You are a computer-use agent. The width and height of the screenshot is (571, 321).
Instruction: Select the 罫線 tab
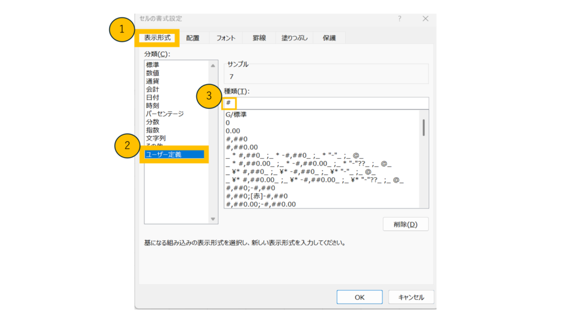click(x=259, y=38)
